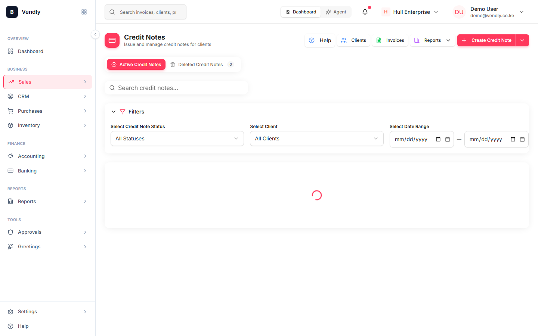Click the Greetings party icon
Image resolution: width=538 pixels, height=336 pixels.
point(10,246)
